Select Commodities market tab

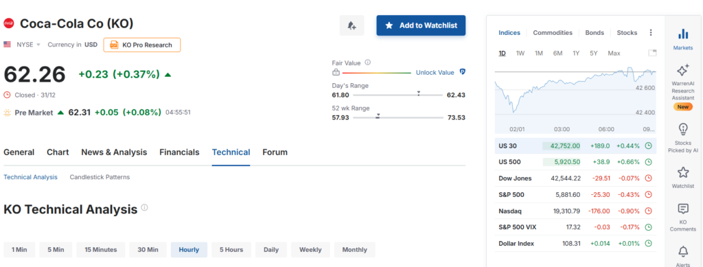[x=553, y=33]
